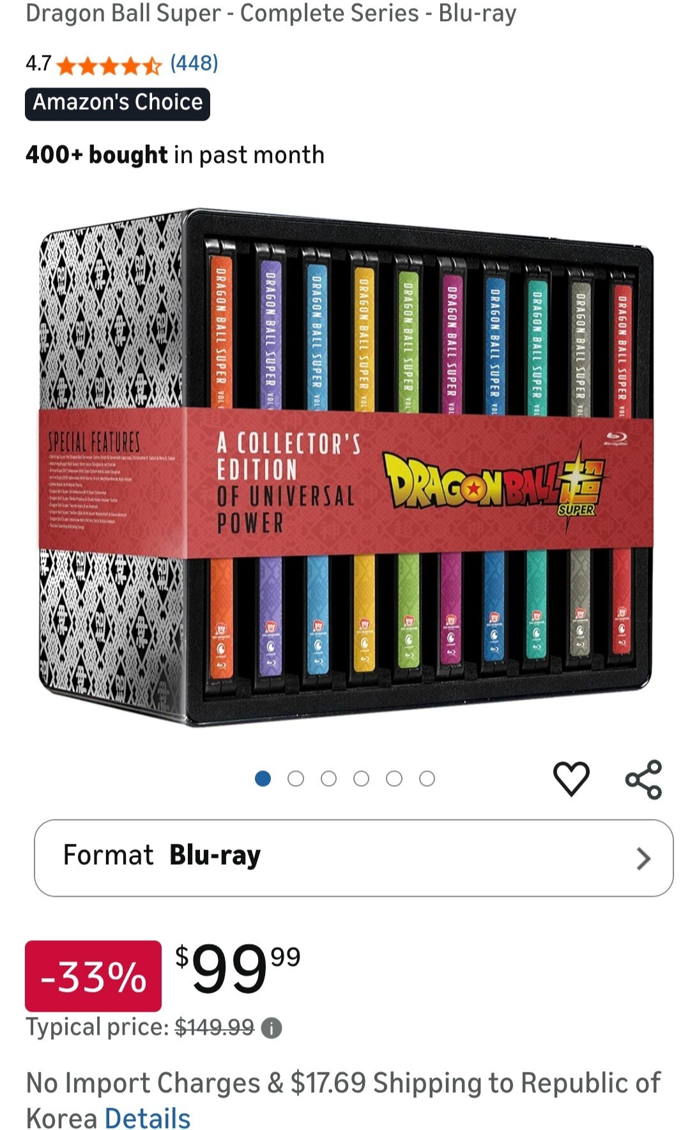This screenshot has height=1130, width=690.
Task: Tap the -33% discount badge
Action: click(x=93, y=976)
